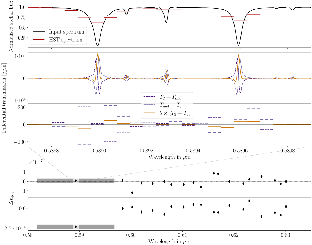This screenshot has width=312, height=245.
Task: Select the lowest diamond in the upper ΔnNa panel
Action: click(x=132, y=193)
